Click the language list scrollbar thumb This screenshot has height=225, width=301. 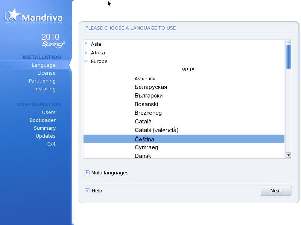tap(288, 57)
